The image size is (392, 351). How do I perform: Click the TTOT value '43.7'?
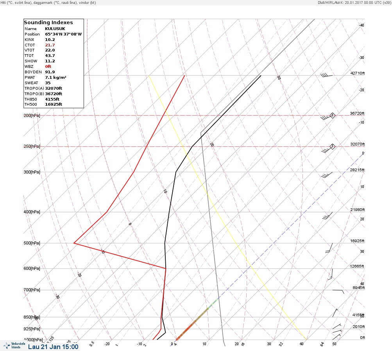click(x=50, y=56)
